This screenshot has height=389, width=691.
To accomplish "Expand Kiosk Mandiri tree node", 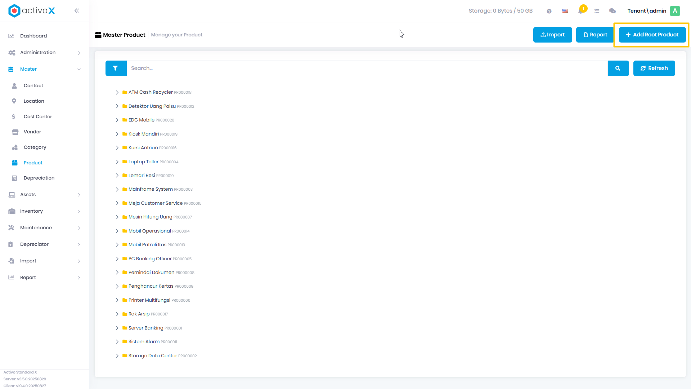I will (x=117, y=134).
